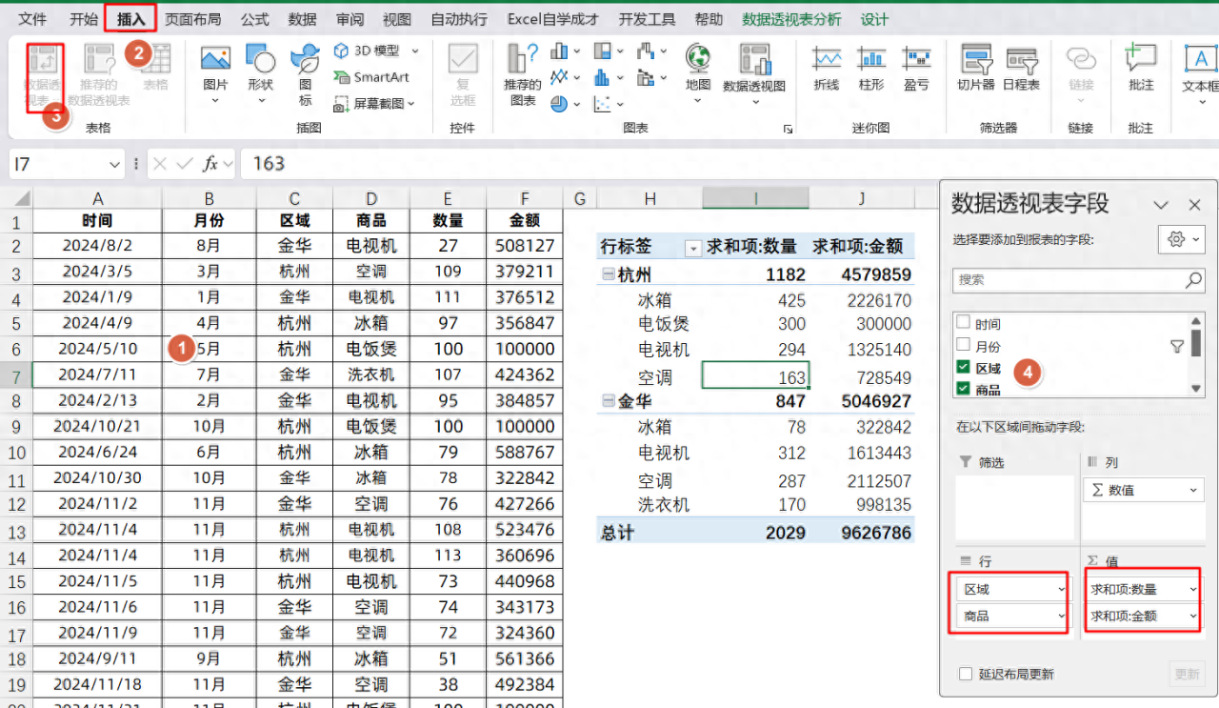Open the 区域 row field dropdown
This screenshot has width=1219, height=708.
pos(1061,590)
